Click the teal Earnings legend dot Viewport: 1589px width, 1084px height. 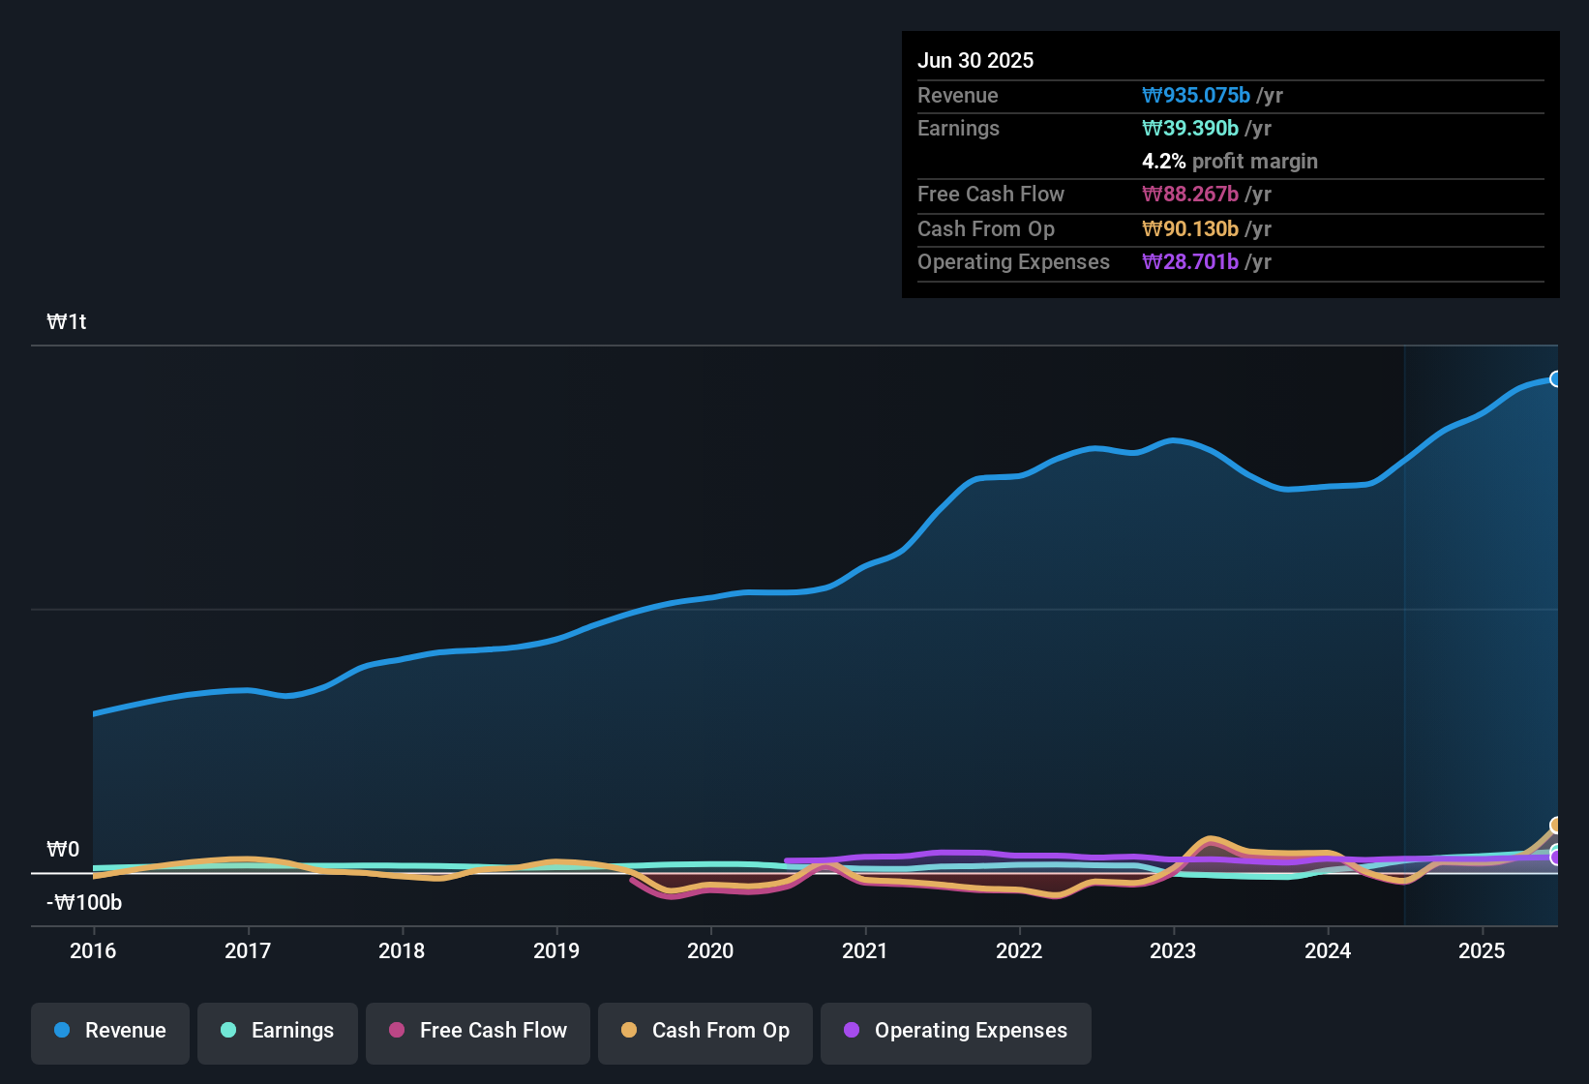pyautogui.click(x=228, y=1031)
